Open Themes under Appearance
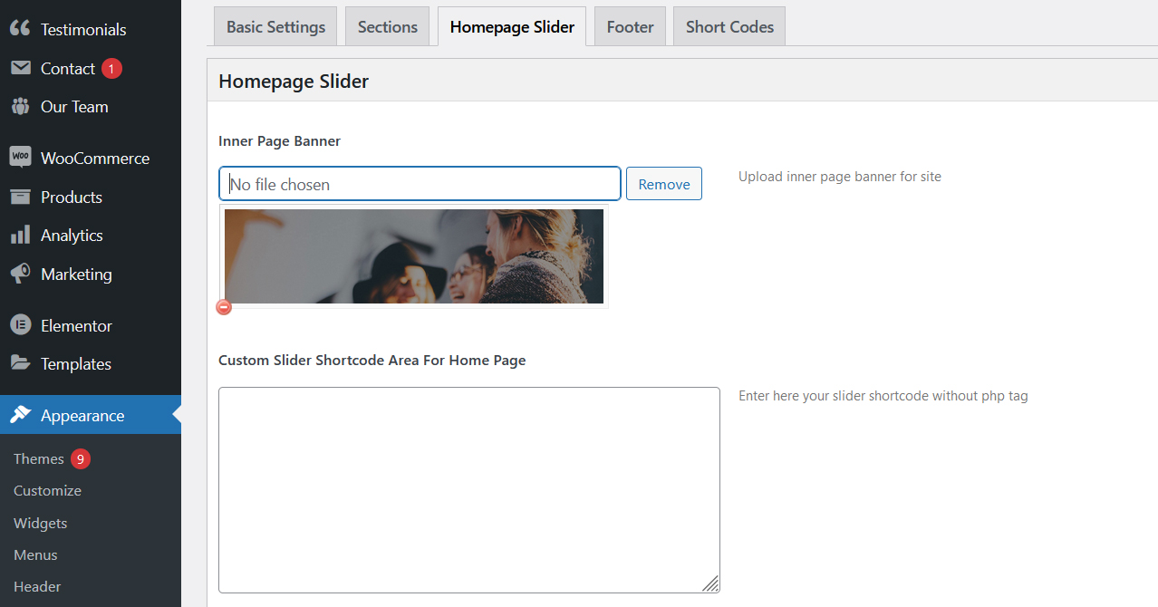 click(39, 458)
